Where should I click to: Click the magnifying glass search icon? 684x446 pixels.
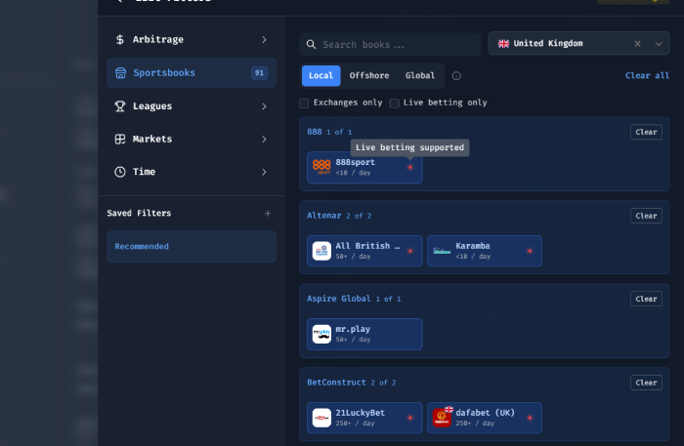point(311,45)
